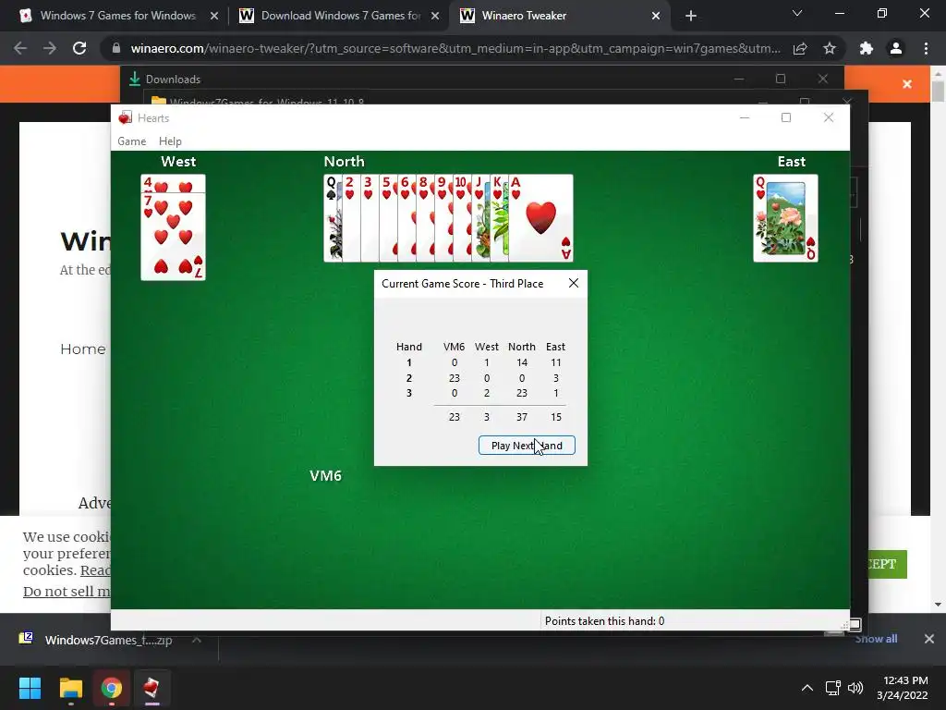Click the VM6 total score 23
Viewport: 946px width, 710px height.
455,417
